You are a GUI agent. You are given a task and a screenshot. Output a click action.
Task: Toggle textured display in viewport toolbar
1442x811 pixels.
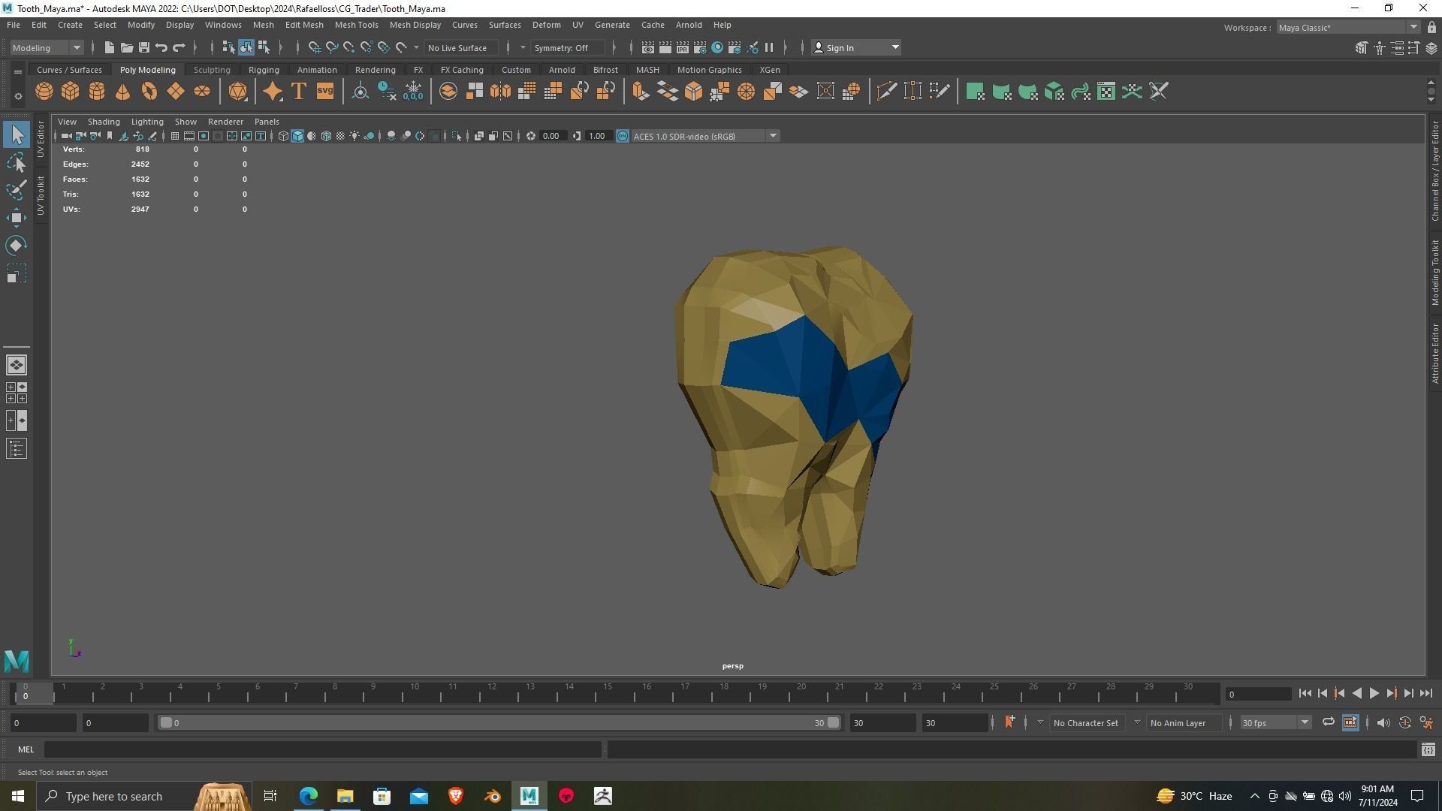coord(340,136)
